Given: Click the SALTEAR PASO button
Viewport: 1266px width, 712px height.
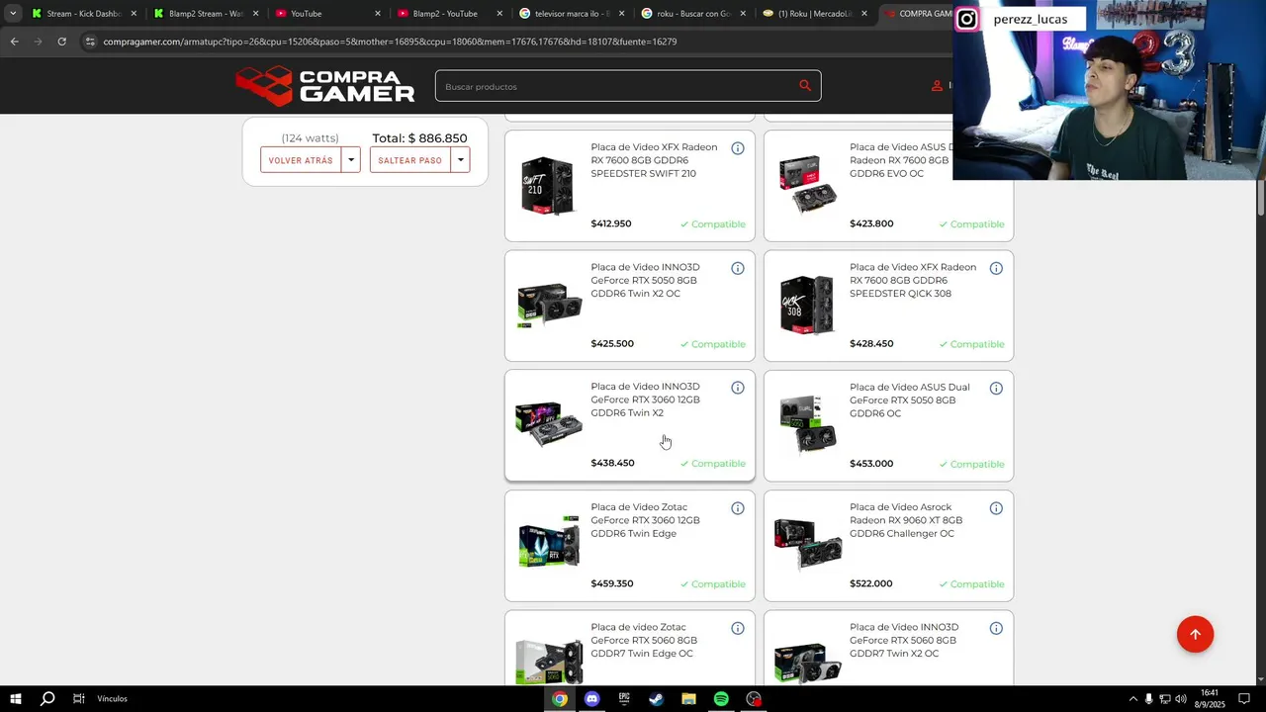Looking at the screenshot, I should click(x=409, y=160).
